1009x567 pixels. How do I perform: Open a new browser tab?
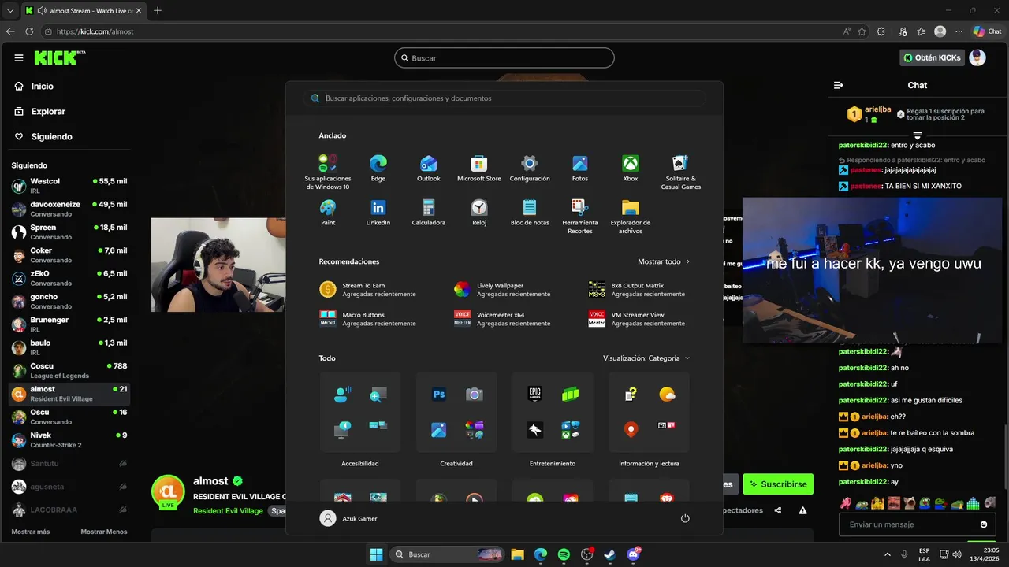pos(158,11)
